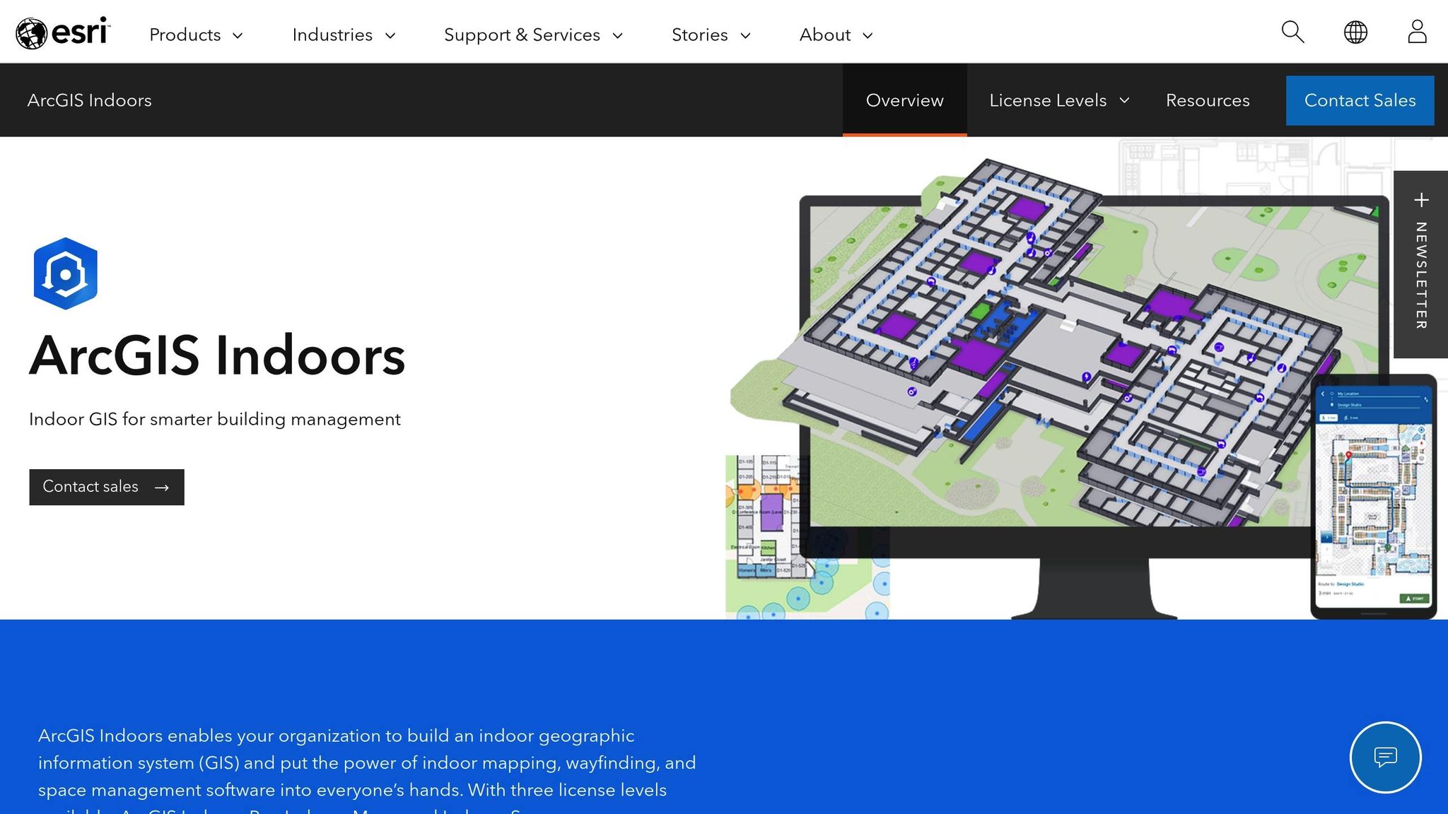The image size is (1448, 814).
Task: Open the chat support bubble
Action: (x=1387, y=757)
